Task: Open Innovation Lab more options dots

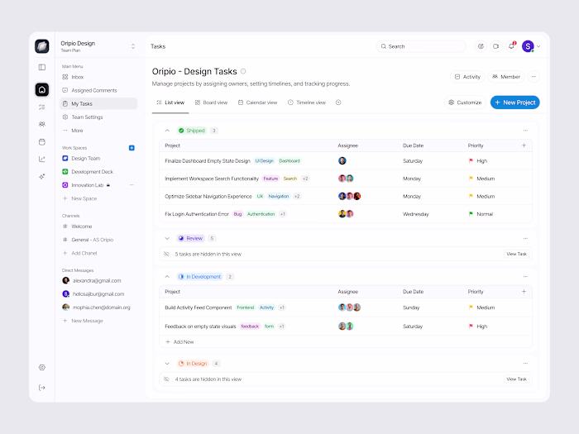Action: (x=132, y=185)
